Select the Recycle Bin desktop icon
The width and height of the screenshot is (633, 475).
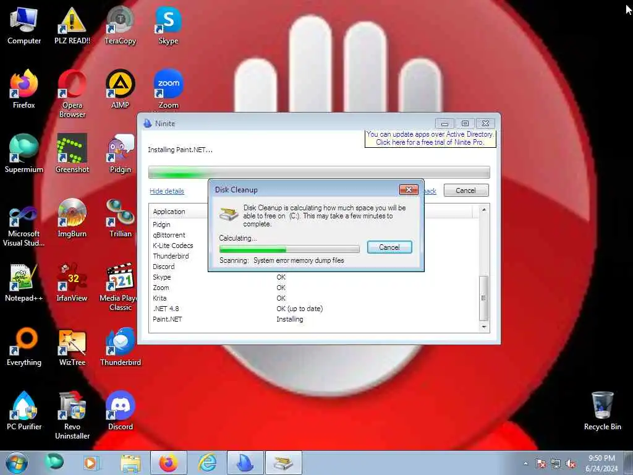[602, 411]
